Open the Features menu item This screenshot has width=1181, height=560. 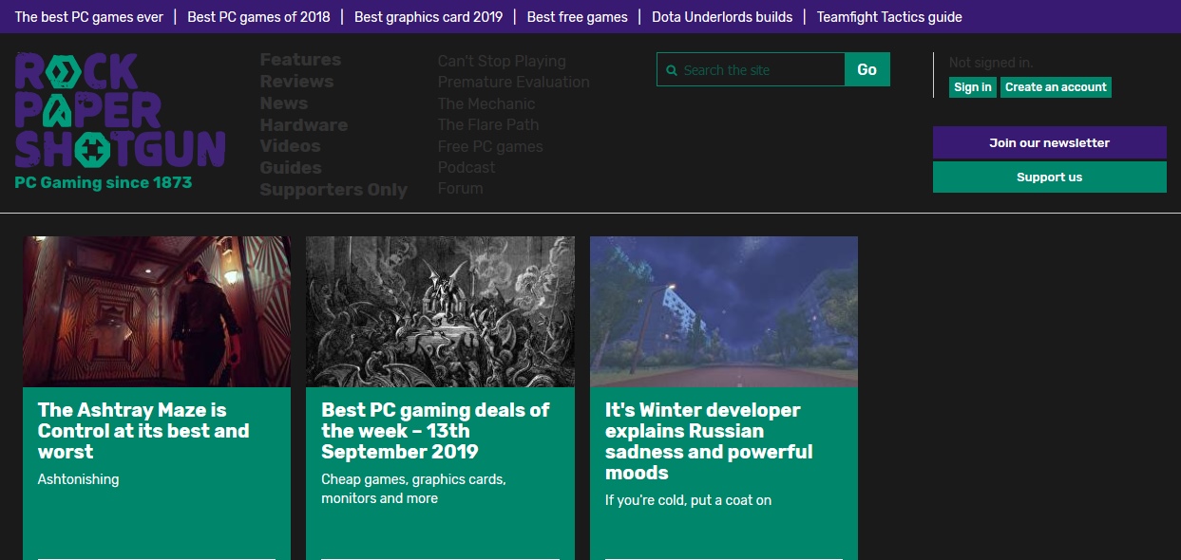(300, 60)
